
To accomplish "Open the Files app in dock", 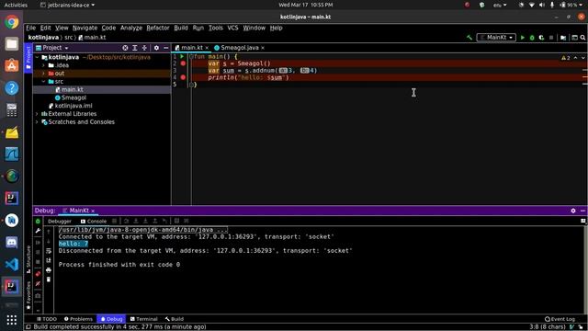I will coord(12,44).
